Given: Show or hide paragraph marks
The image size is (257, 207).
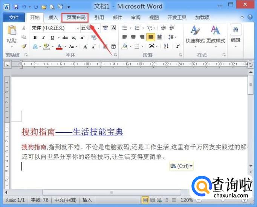Looking at the screenshot, I should click(178, 46).
